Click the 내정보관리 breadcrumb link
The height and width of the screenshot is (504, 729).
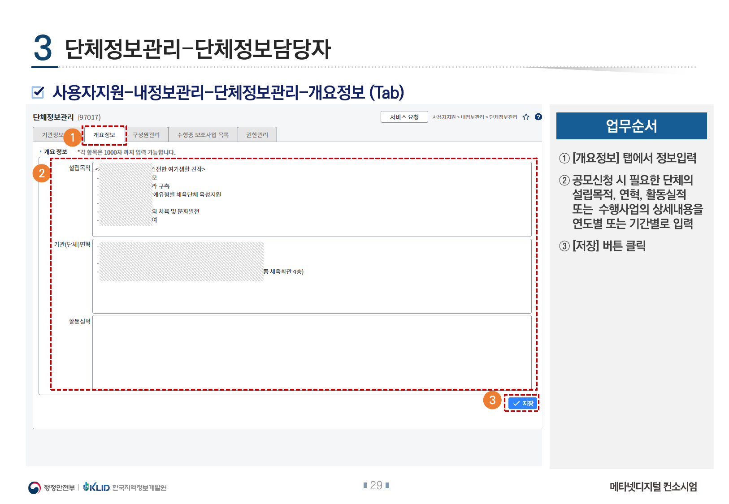(473, 117)
